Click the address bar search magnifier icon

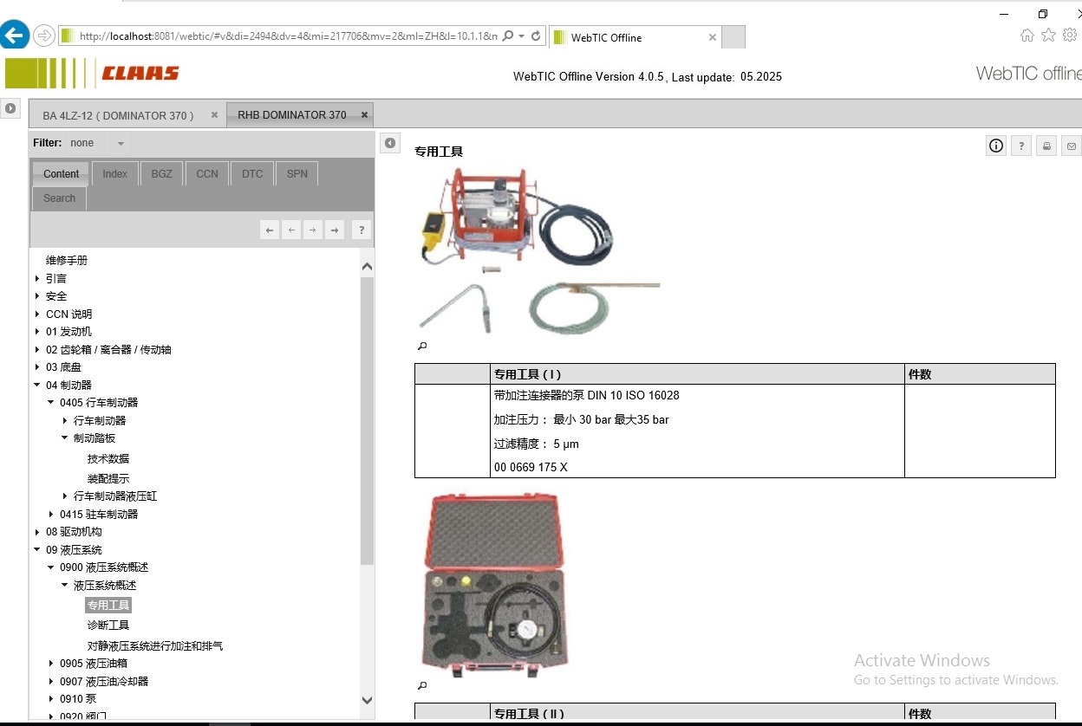(x=508, y=36)
